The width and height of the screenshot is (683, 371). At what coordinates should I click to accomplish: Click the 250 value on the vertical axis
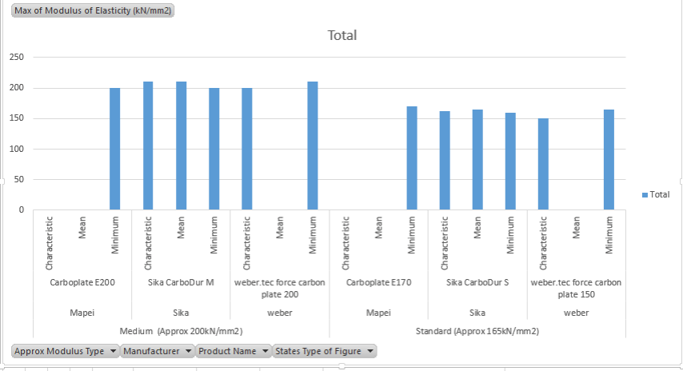pos(17,57)
